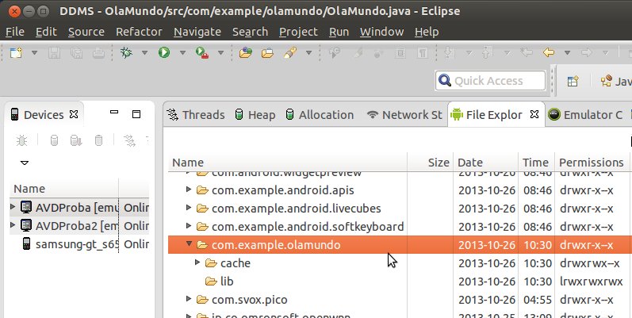Expand the cache folder
This screenshot has width=632, height=318.
197,262
